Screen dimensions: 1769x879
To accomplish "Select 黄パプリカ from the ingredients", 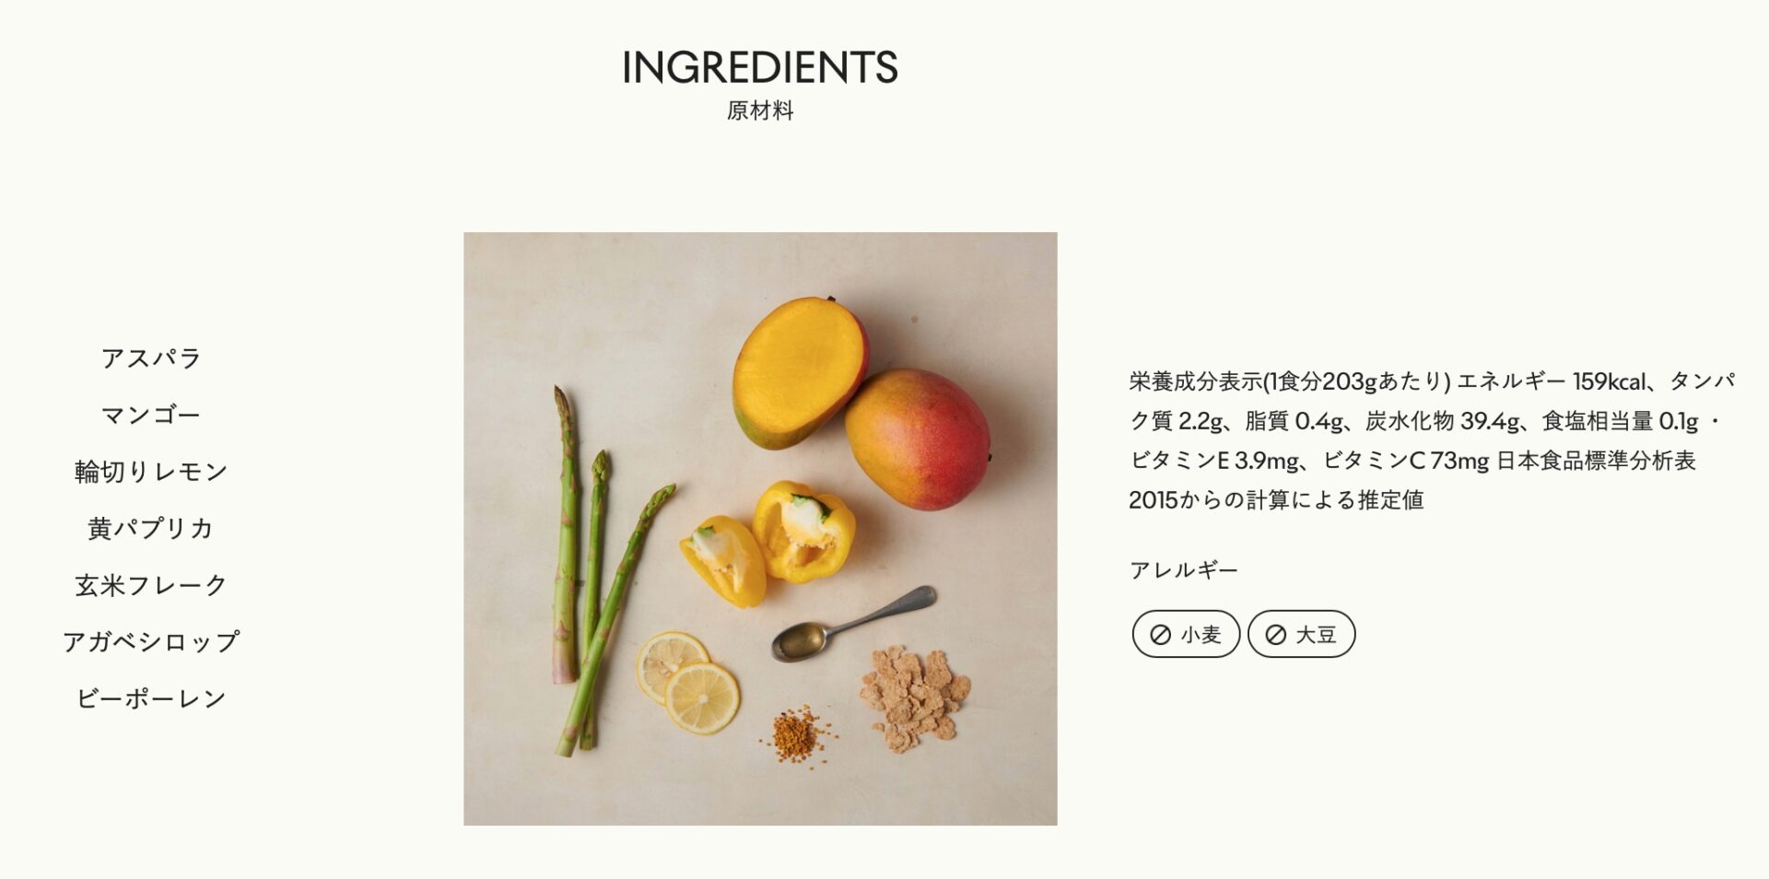I will coord(151,528).
